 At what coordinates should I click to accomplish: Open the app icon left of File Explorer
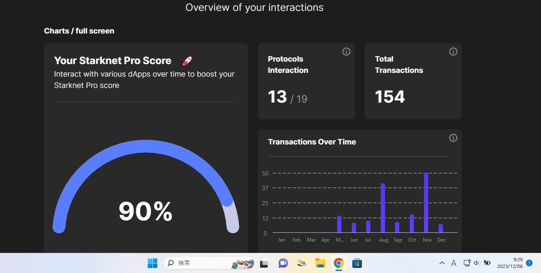(302, 263)
